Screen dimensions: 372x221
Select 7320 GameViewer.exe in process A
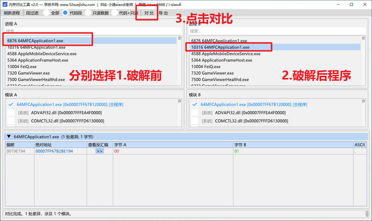pos(91,73)
